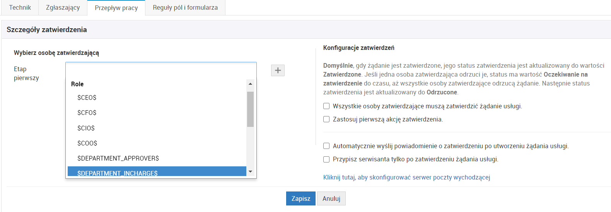
Task: Enable 'Przypisz serwisanta tylko po zatwierdzeniu' checkbox
Action: pyautogui.click(x=326, y=159)
